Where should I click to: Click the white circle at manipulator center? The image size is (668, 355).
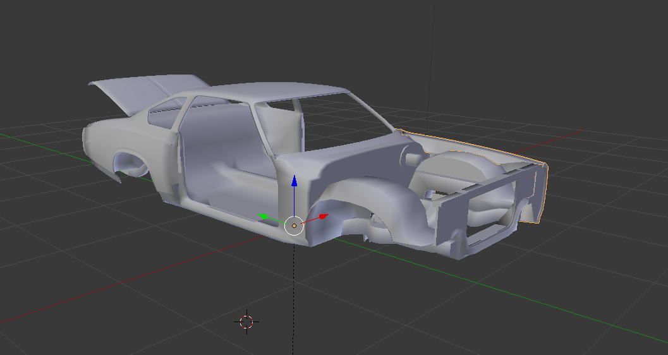(x=294, y=226)
